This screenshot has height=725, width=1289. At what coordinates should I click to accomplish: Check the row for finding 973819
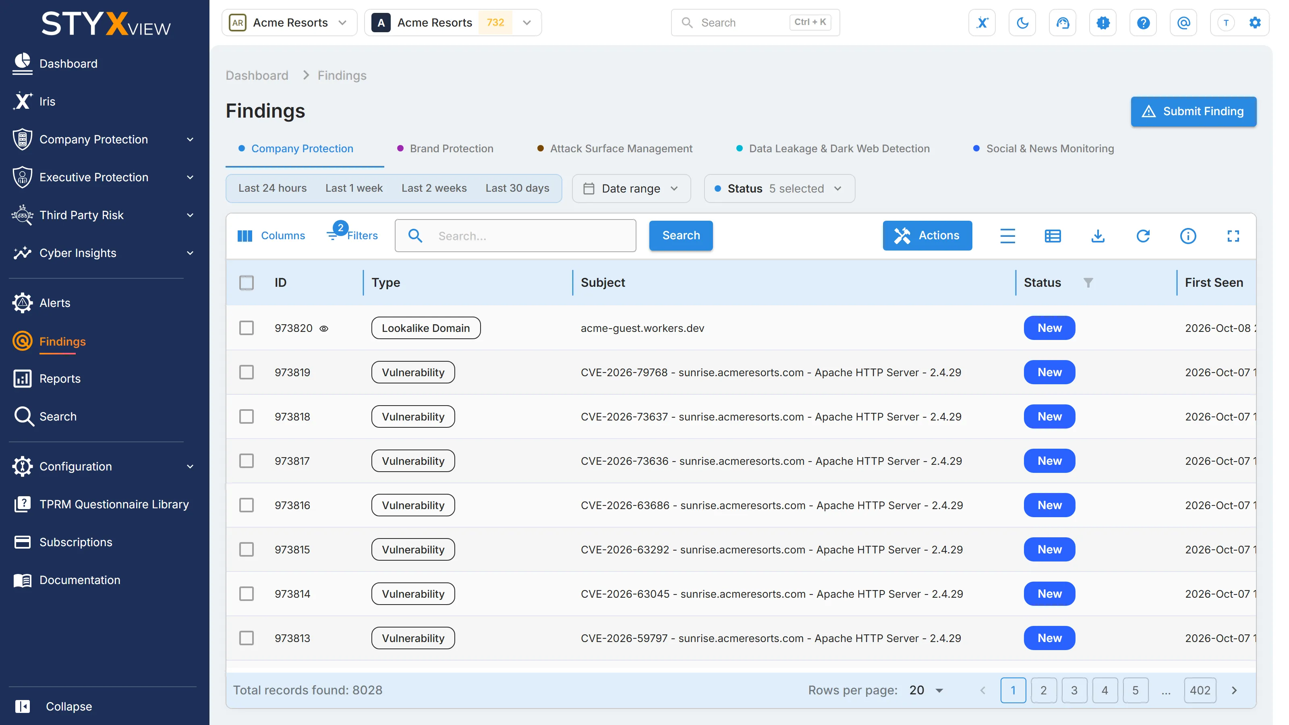pyautogui.click(x=246, y=372)
